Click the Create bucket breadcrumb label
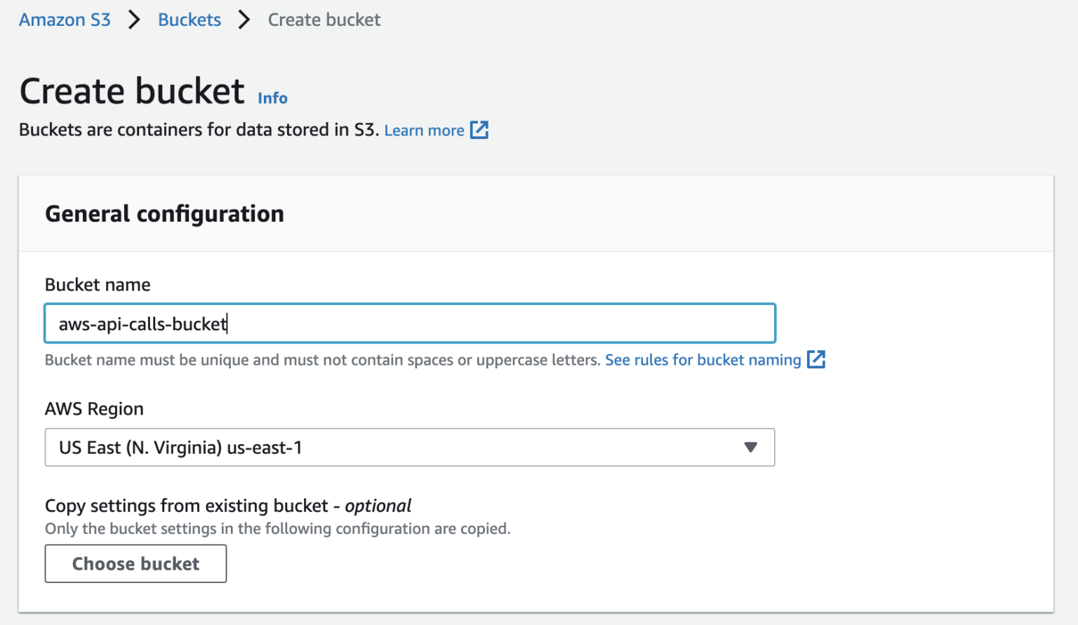This screenshot has height=625, width=1078. point(324,20)
